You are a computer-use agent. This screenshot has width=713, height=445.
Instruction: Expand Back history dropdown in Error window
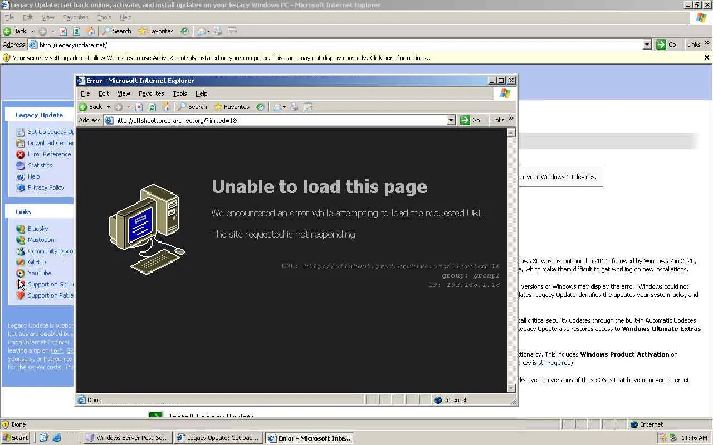point(108,107)
